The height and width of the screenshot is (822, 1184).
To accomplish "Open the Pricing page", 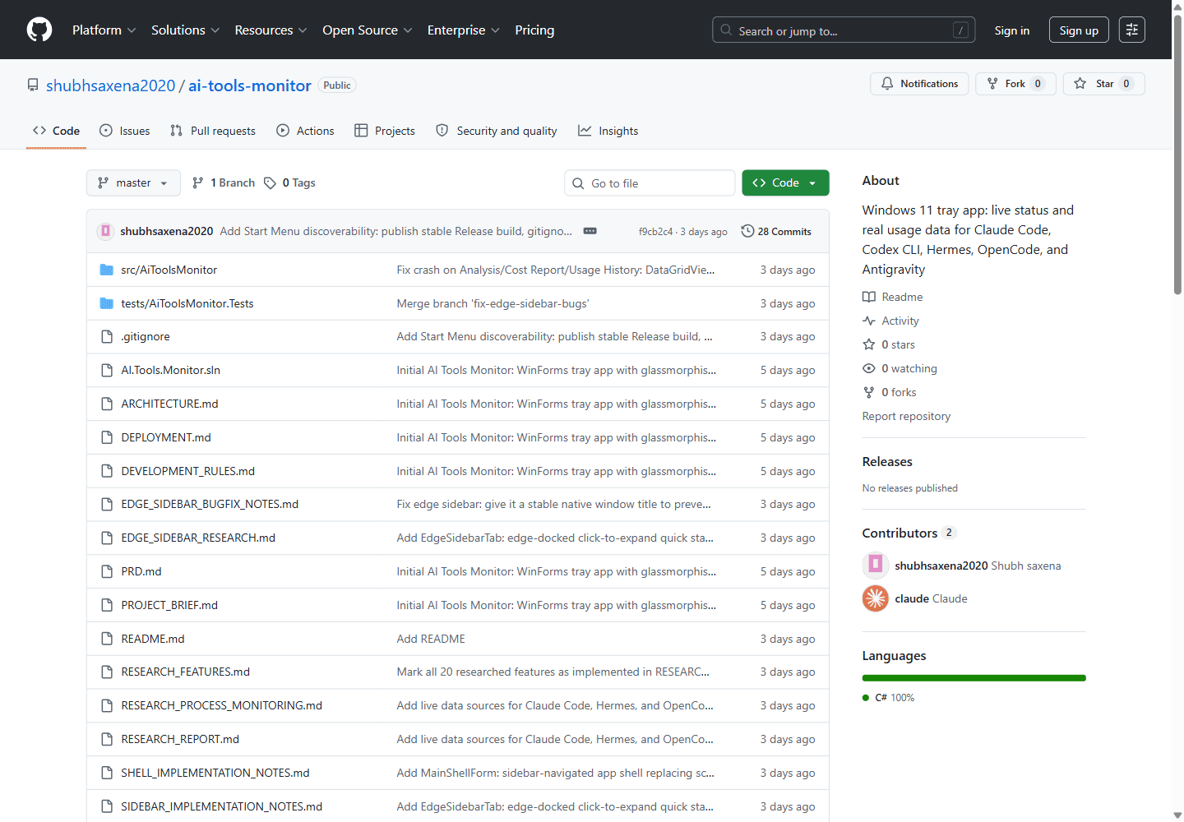I will [x=534, y=30].
